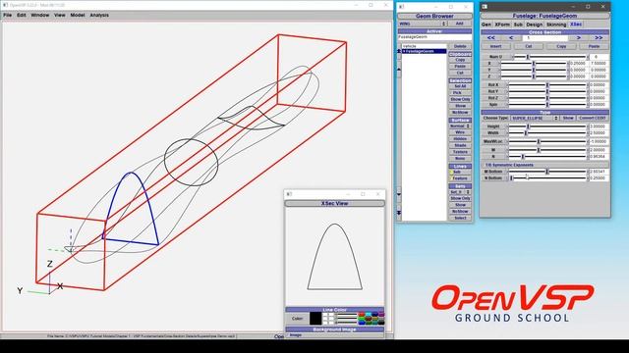629x353 pixels.
Task: Open the Choose Type SUPER_ELLIPSE dropdown
Action: tap(535, 118)
